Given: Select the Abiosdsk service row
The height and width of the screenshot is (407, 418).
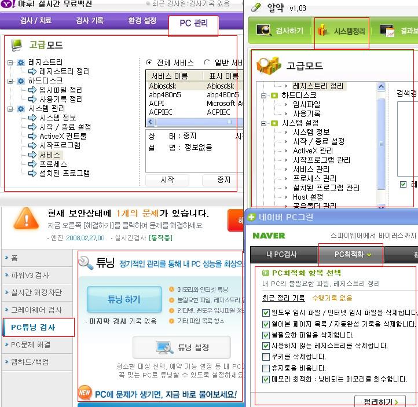Looking at the screenshot, I should point(195,86).
